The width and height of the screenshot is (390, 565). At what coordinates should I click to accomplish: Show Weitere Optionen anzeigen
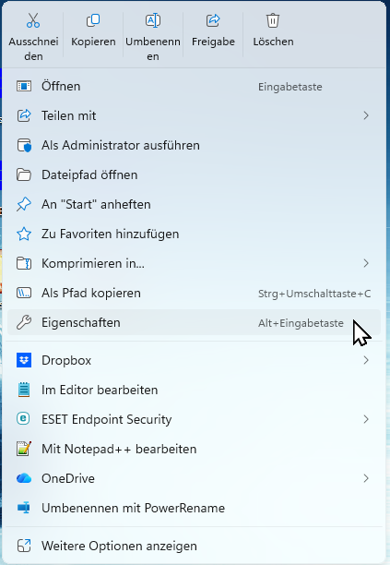[x=194, y=546]
